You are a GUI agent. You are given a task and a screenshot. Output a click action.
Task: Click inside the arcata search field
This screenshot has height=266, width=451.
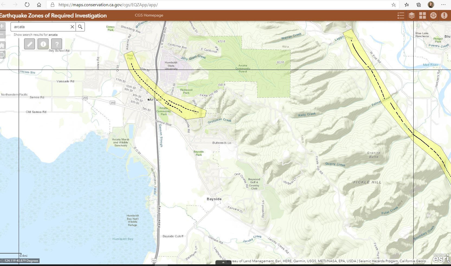coord(41,27)
